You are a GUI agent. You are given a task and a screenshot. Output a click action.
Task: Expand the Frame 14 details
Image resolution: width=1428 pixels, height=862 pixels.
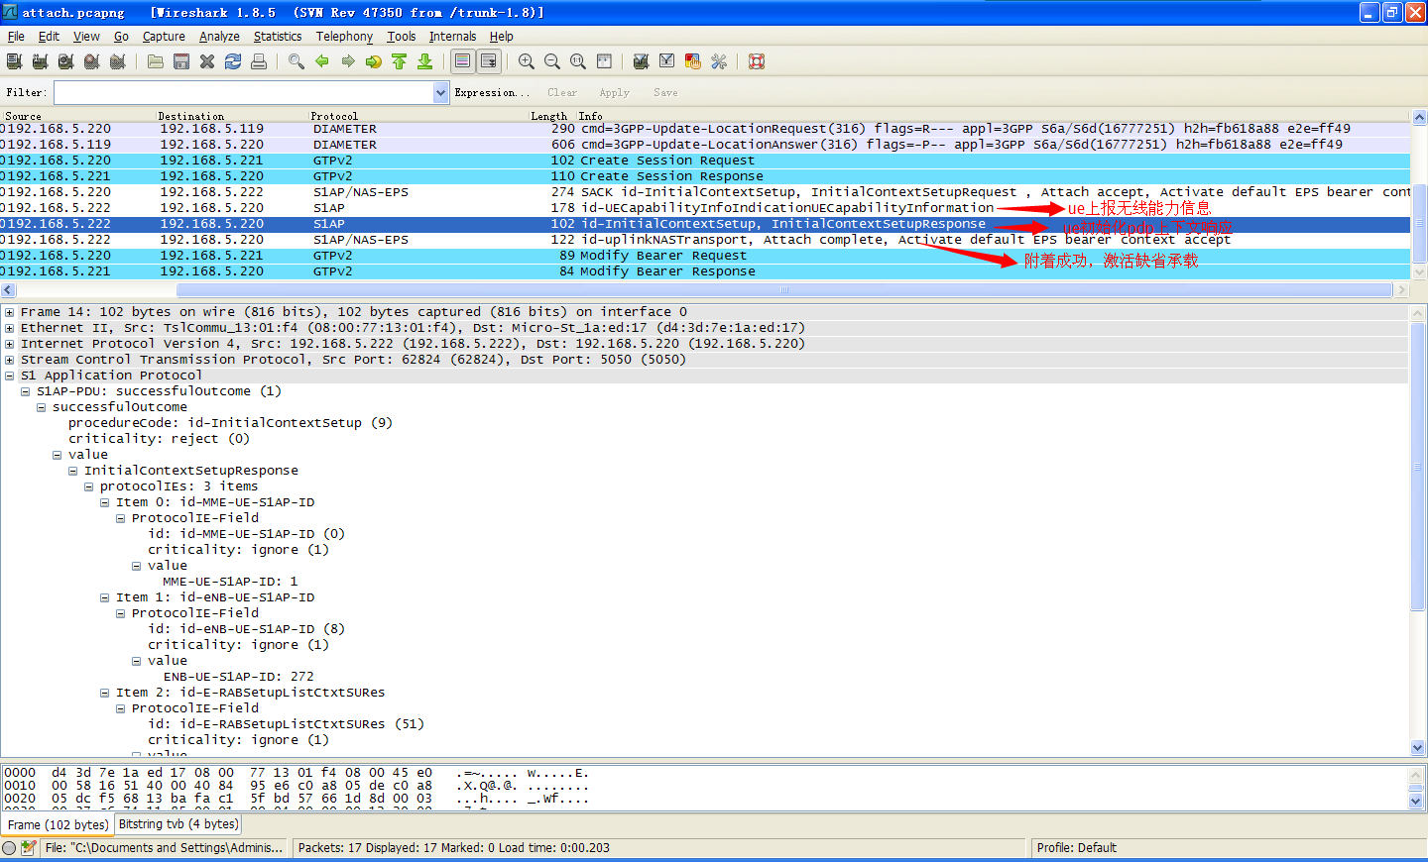(10, 312)
